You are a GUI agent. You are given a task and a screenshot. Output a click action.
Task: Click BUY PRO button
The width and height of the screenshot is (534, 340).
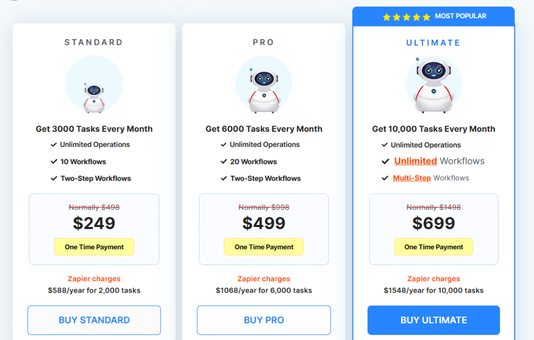264,320
